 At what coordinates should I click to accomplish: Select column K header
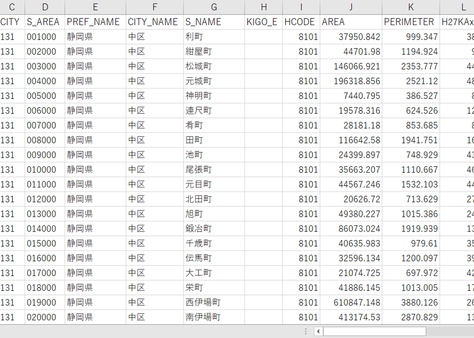tap(411, 7)
